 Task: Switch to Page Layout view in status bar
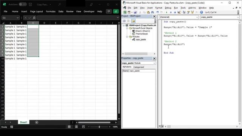tap(76, 127)
